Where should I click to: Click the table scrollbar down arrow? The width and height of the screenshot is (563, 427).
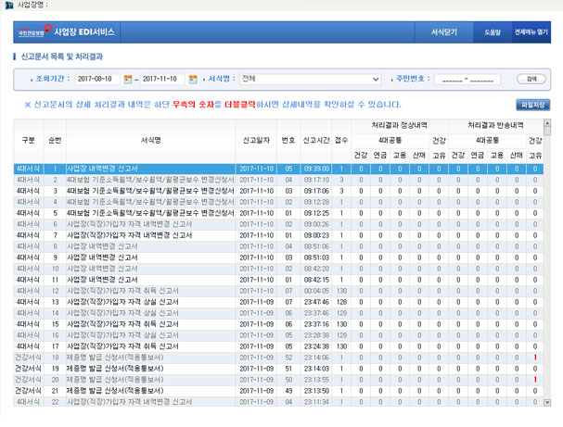pyautogui.click(x=547, y=403)
